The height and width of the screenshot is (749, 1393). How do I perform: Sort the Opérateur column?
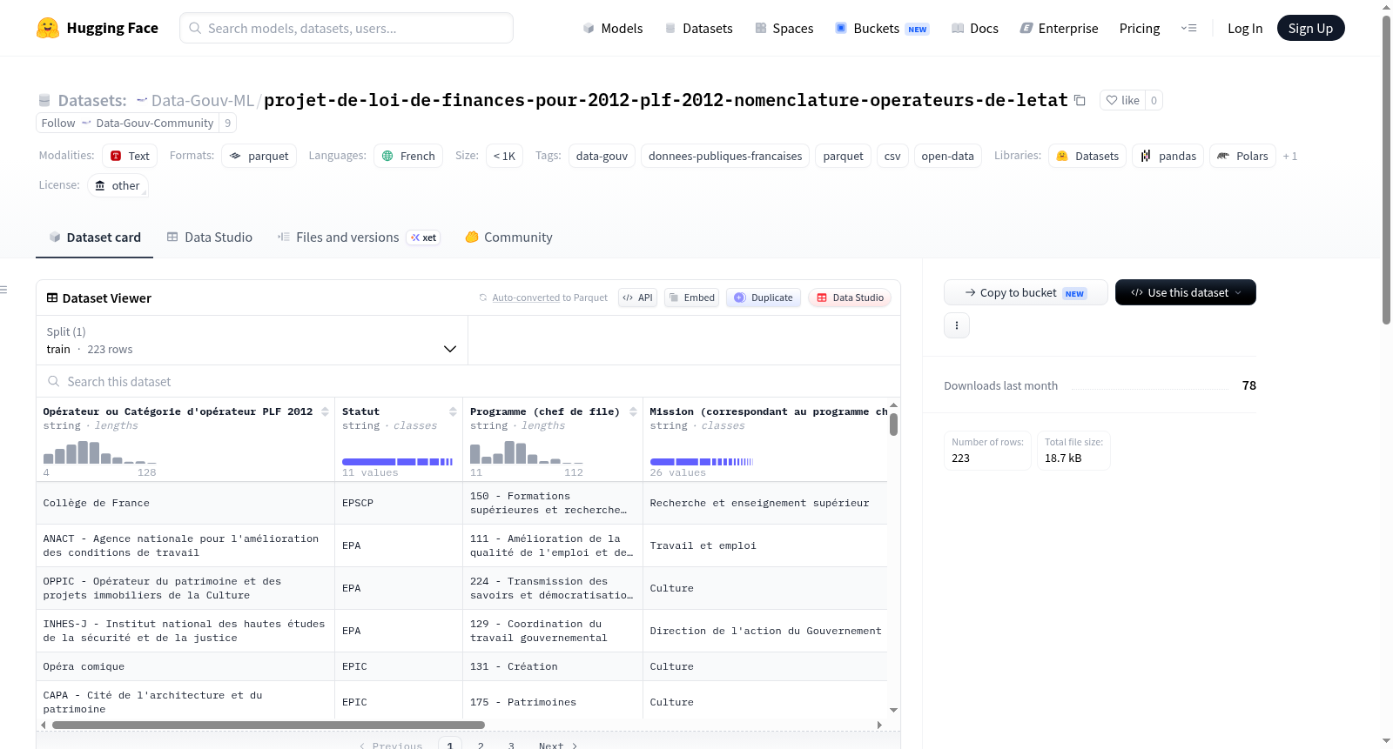[x=325, y=411]
